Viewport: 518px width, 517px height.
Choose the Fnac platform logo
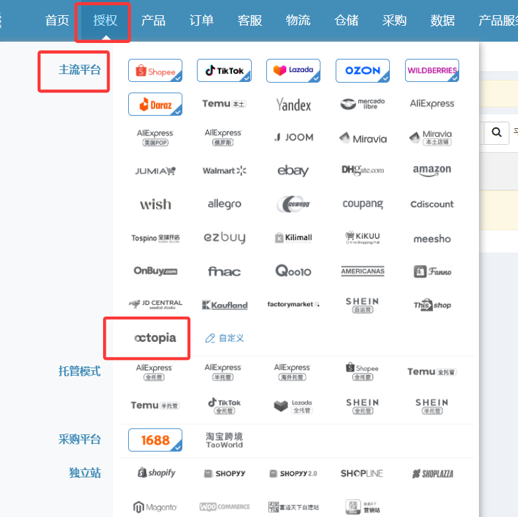[x=225, y=272]
